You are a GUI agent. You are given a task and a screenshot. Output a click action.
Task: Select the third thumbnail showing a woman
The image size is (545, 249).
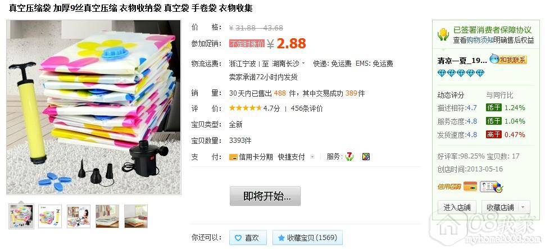click(x=79, y=216)
